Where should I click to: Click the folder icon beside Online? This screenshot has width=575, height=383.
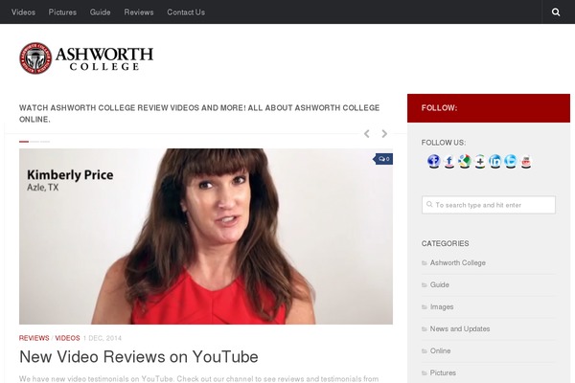click(x=425, y=351)
